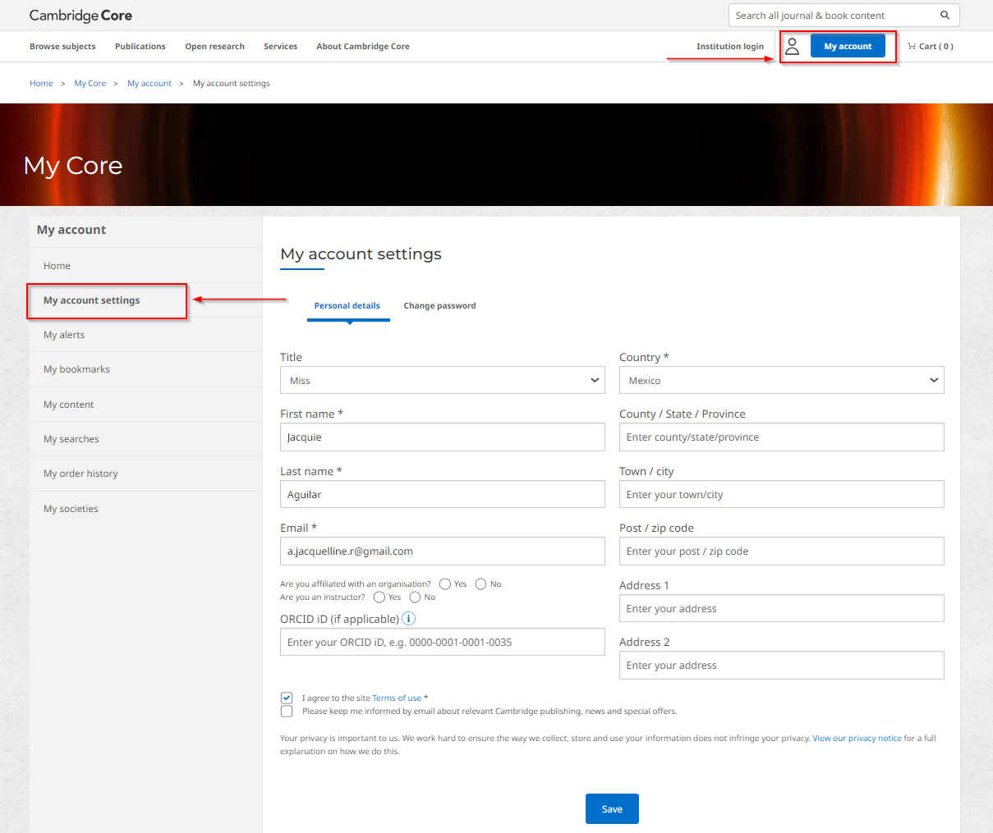993x833 pixels.
Task: Click the ORCID iD info icon
Action: click(408, 618)
